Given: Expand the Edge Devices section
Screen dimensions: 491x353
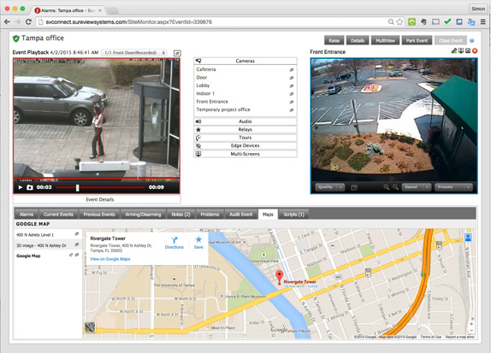Looking at the screenshot, I should (x=245, y=146).
